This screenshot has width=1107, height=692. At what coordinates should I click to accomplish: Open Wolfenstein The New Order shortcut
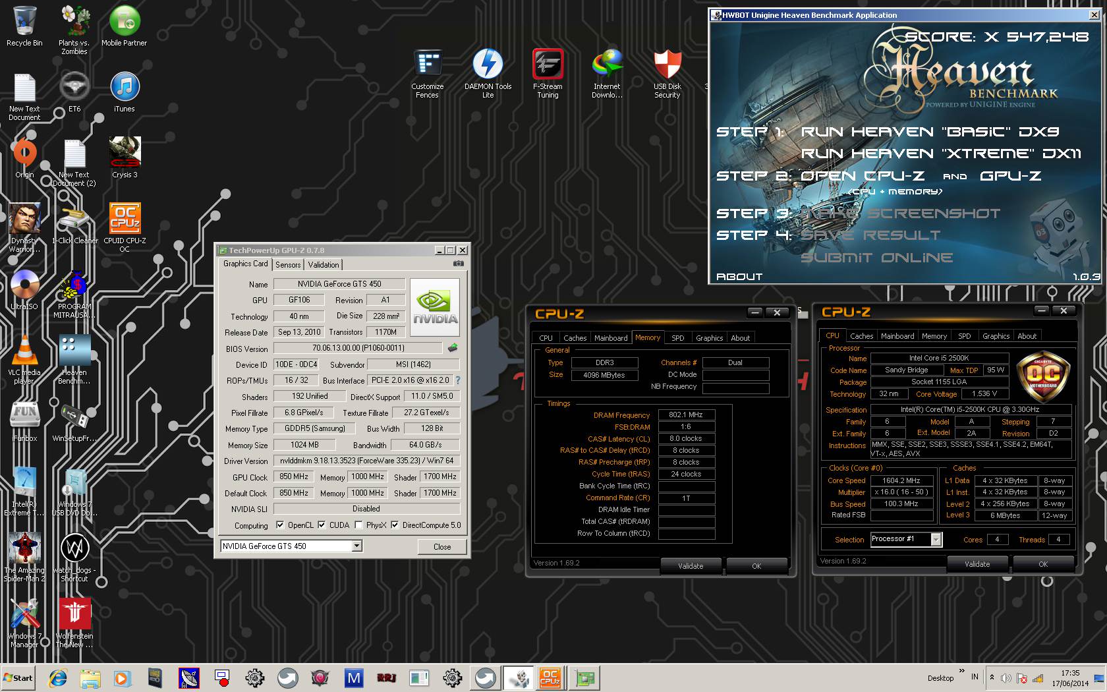coord(74,623)
